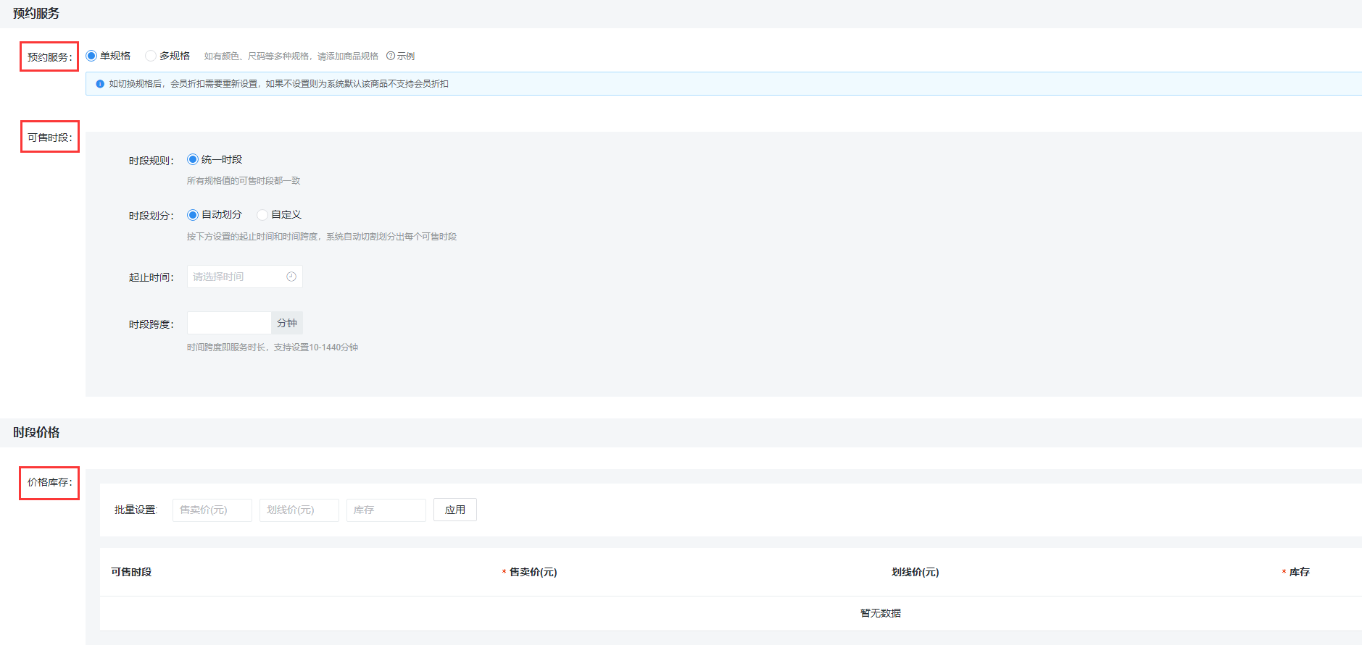This screenshot has height=645, width=1362.
Task: Click the 库存 table column header
Action: (x=1299, y=572)
